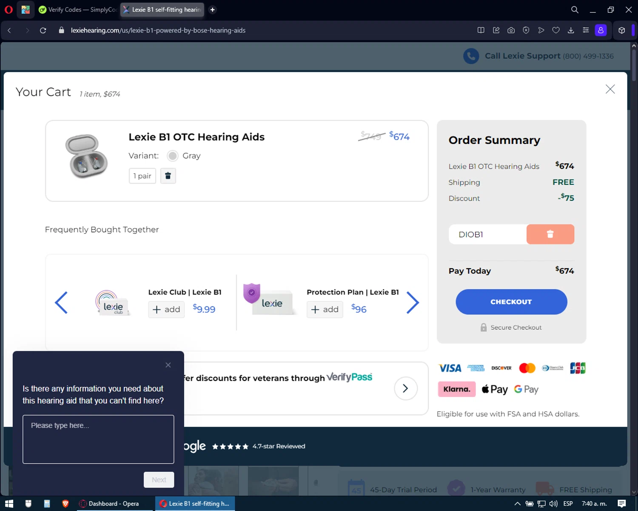The width and height of the screenshot is (638, 511).
Task: Open the workspaces icon beside Opera logo
Action: [x=26, y=9]
